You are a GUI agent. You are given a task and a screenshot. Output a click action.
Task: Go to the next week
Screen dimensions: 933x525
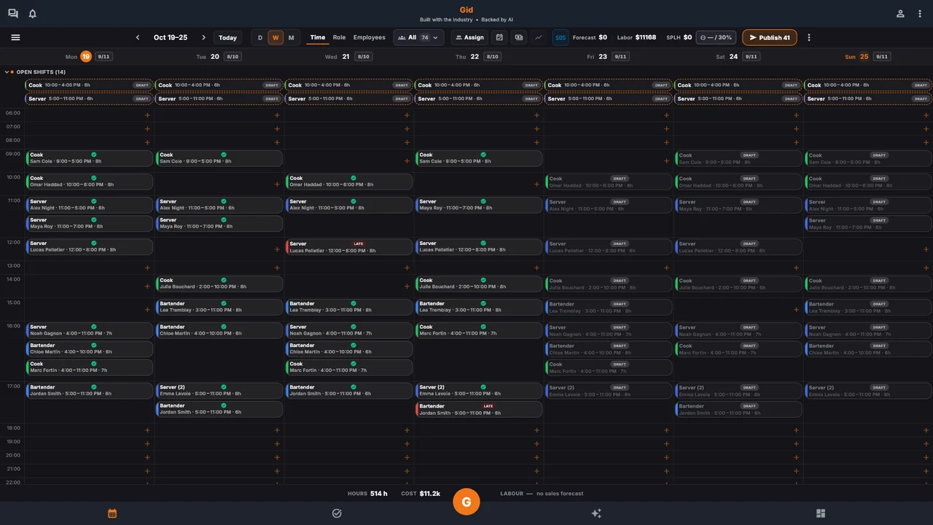(x=203, y=37)
